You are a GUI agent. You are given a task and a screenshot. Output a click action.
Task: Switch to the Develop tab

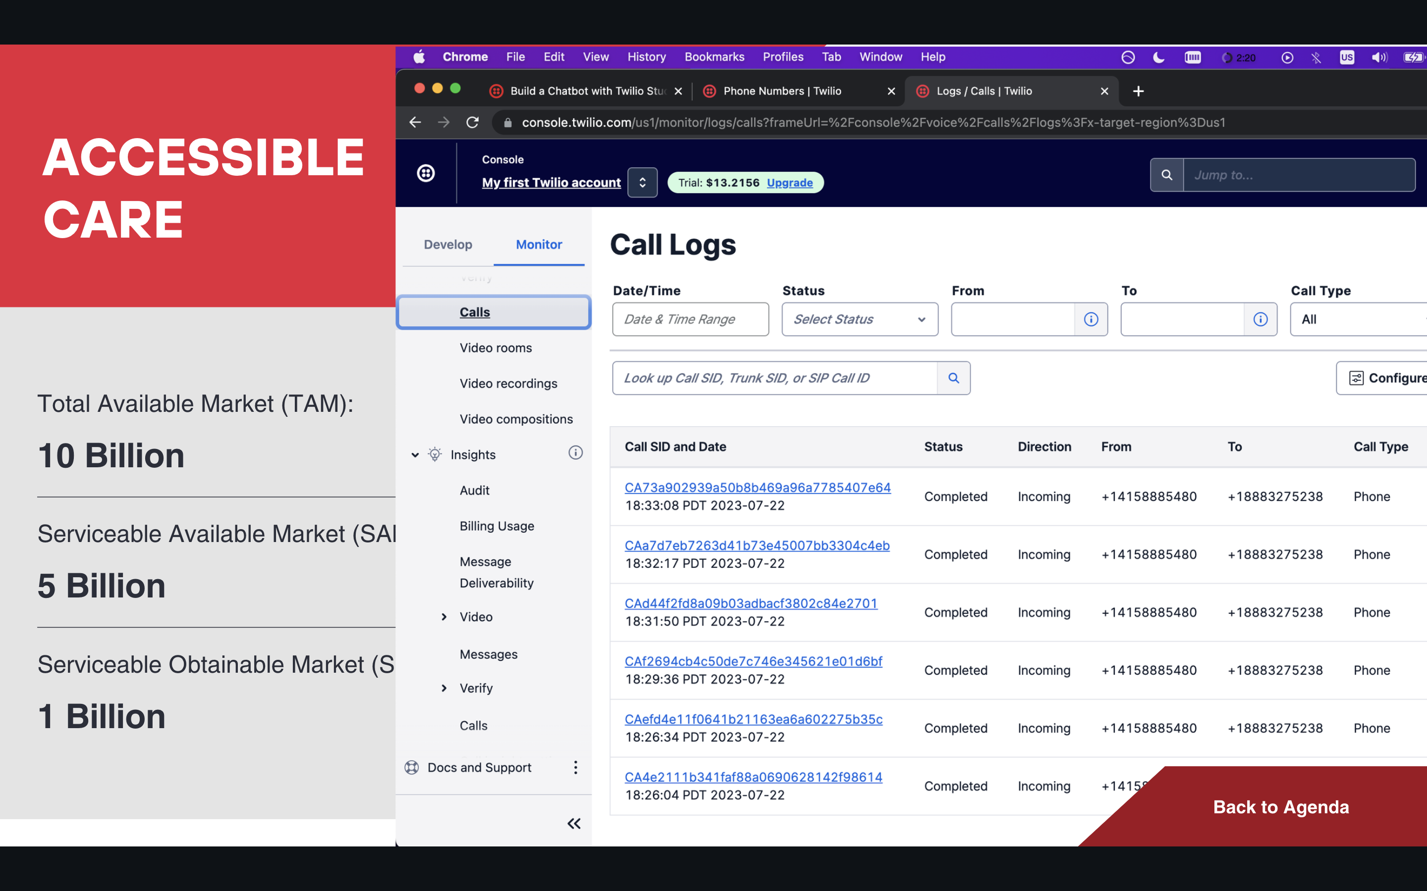coord(447,245)
